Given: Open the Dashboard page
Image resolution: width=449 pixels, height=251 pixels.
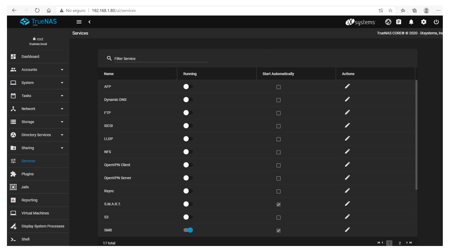Looking at the screenshot, I should click(38, 57).
